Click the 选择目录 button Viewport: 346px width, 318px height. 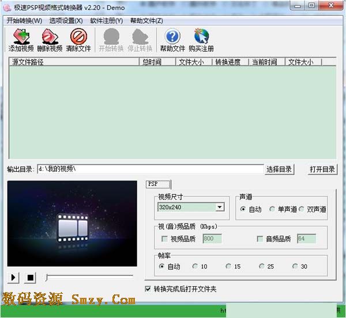(x=279, y=169)
